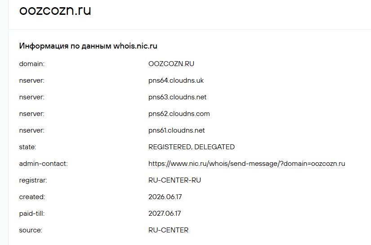The width and height of the screenshot is (371, 245).
Task: Click the created: field label
Action: tap(32, 197)
